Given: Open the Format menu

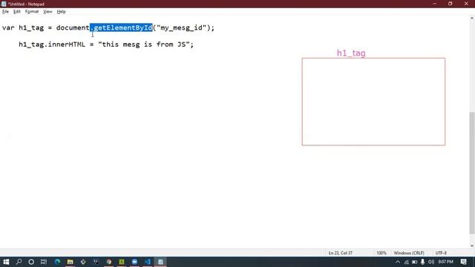Looking at the screenshot, I should point(32,12).
